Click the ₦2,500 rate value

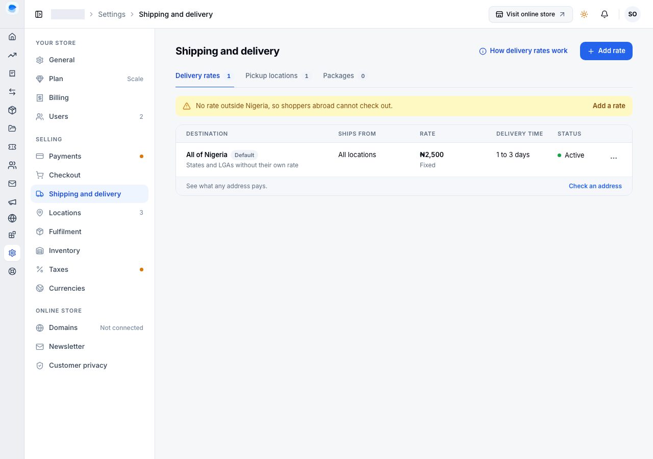point(432,155)
